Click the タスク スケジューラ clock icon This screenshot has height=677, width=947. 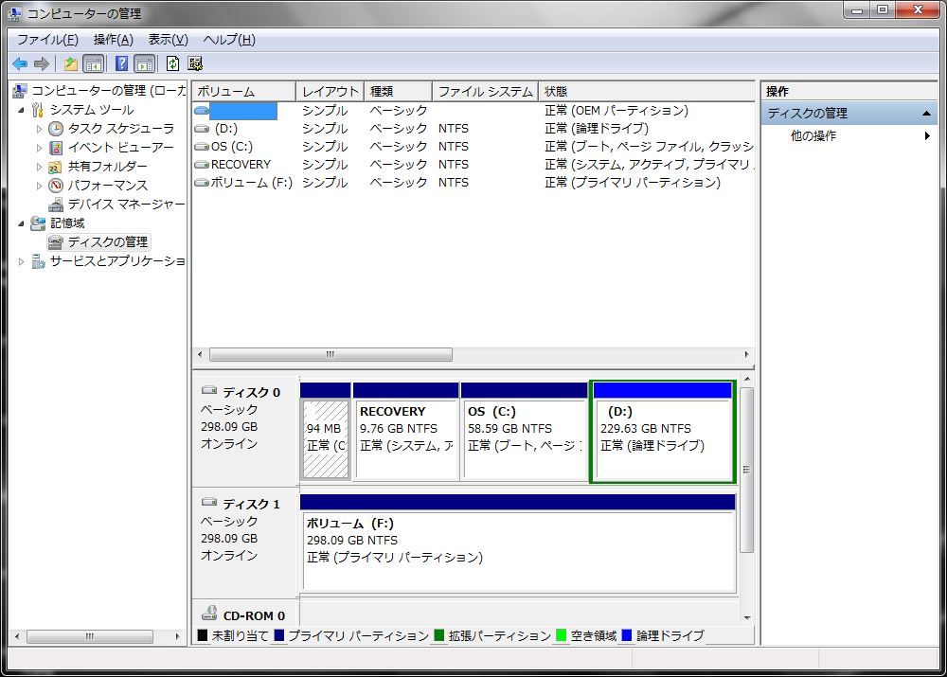pyautogui.click(x=56, y=129)
